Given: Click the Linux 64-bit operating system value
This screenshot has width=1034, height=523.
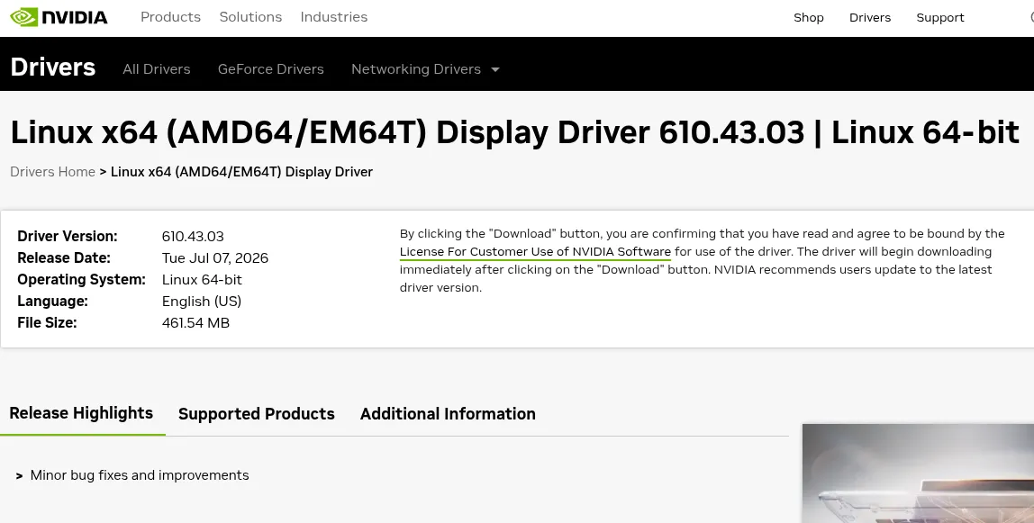Looking at the screenshot, I should point(202,280).
